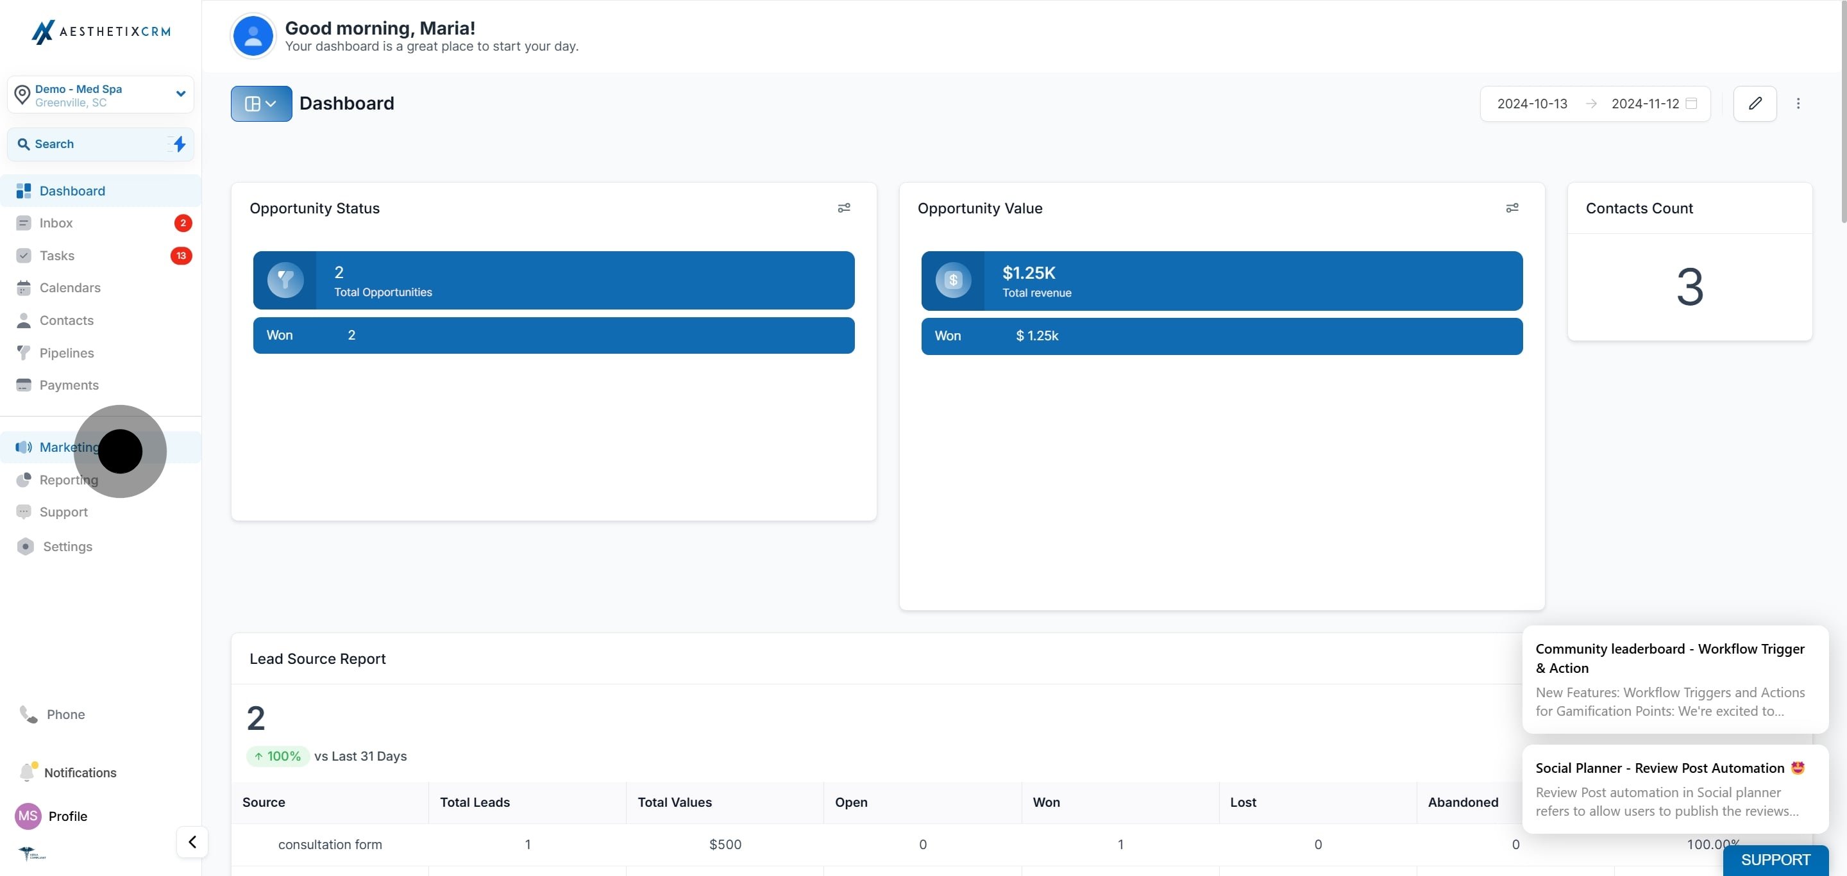
Task: Click the calendar icon in date range
Action: click(1691, 104)
